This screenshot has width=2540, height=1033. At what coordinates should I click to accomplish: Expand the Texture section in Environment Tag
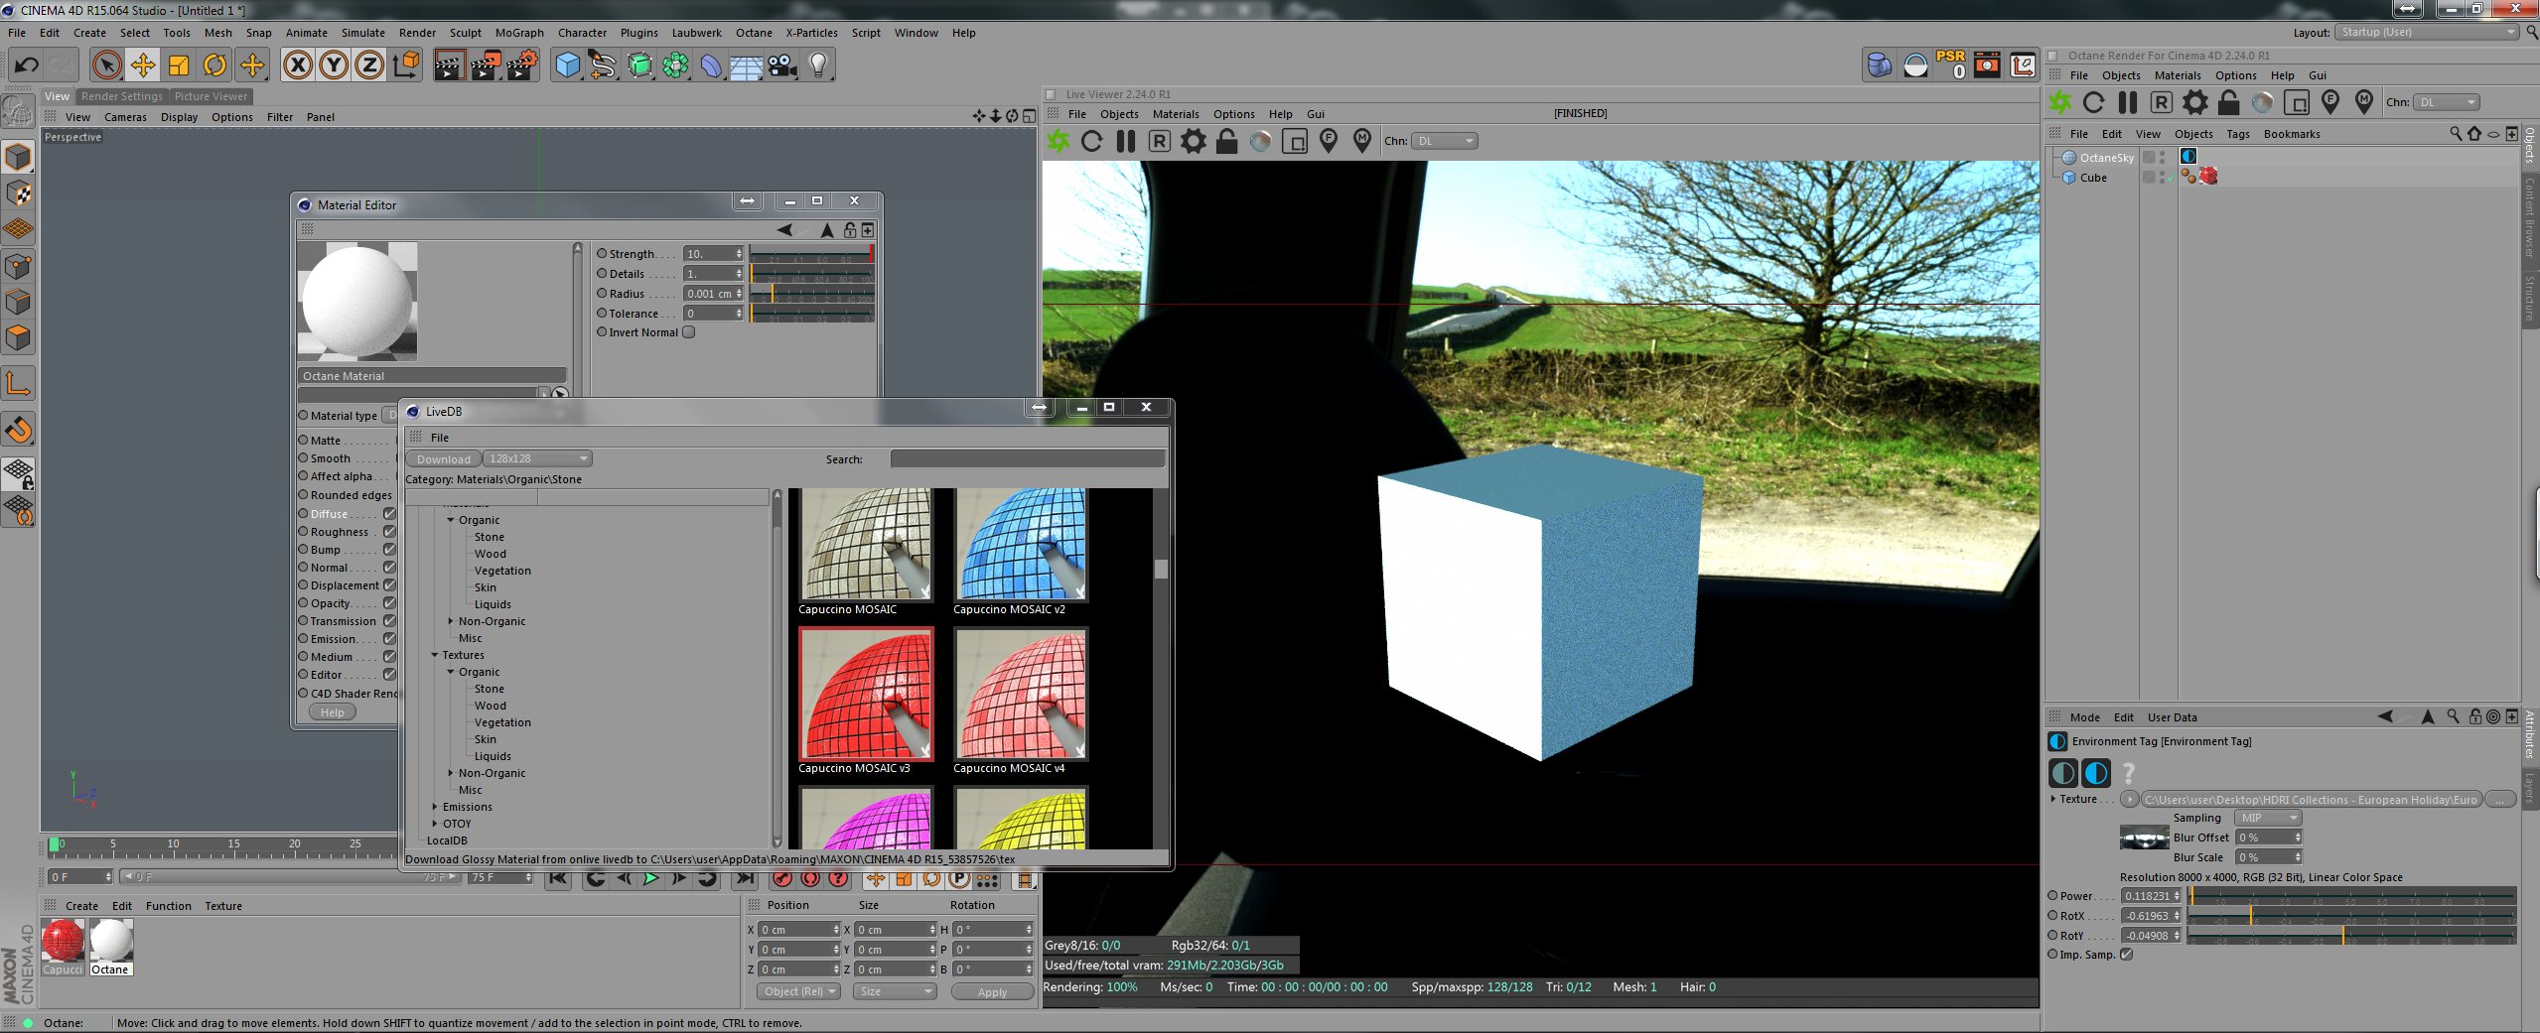[x=2053, y=799]
